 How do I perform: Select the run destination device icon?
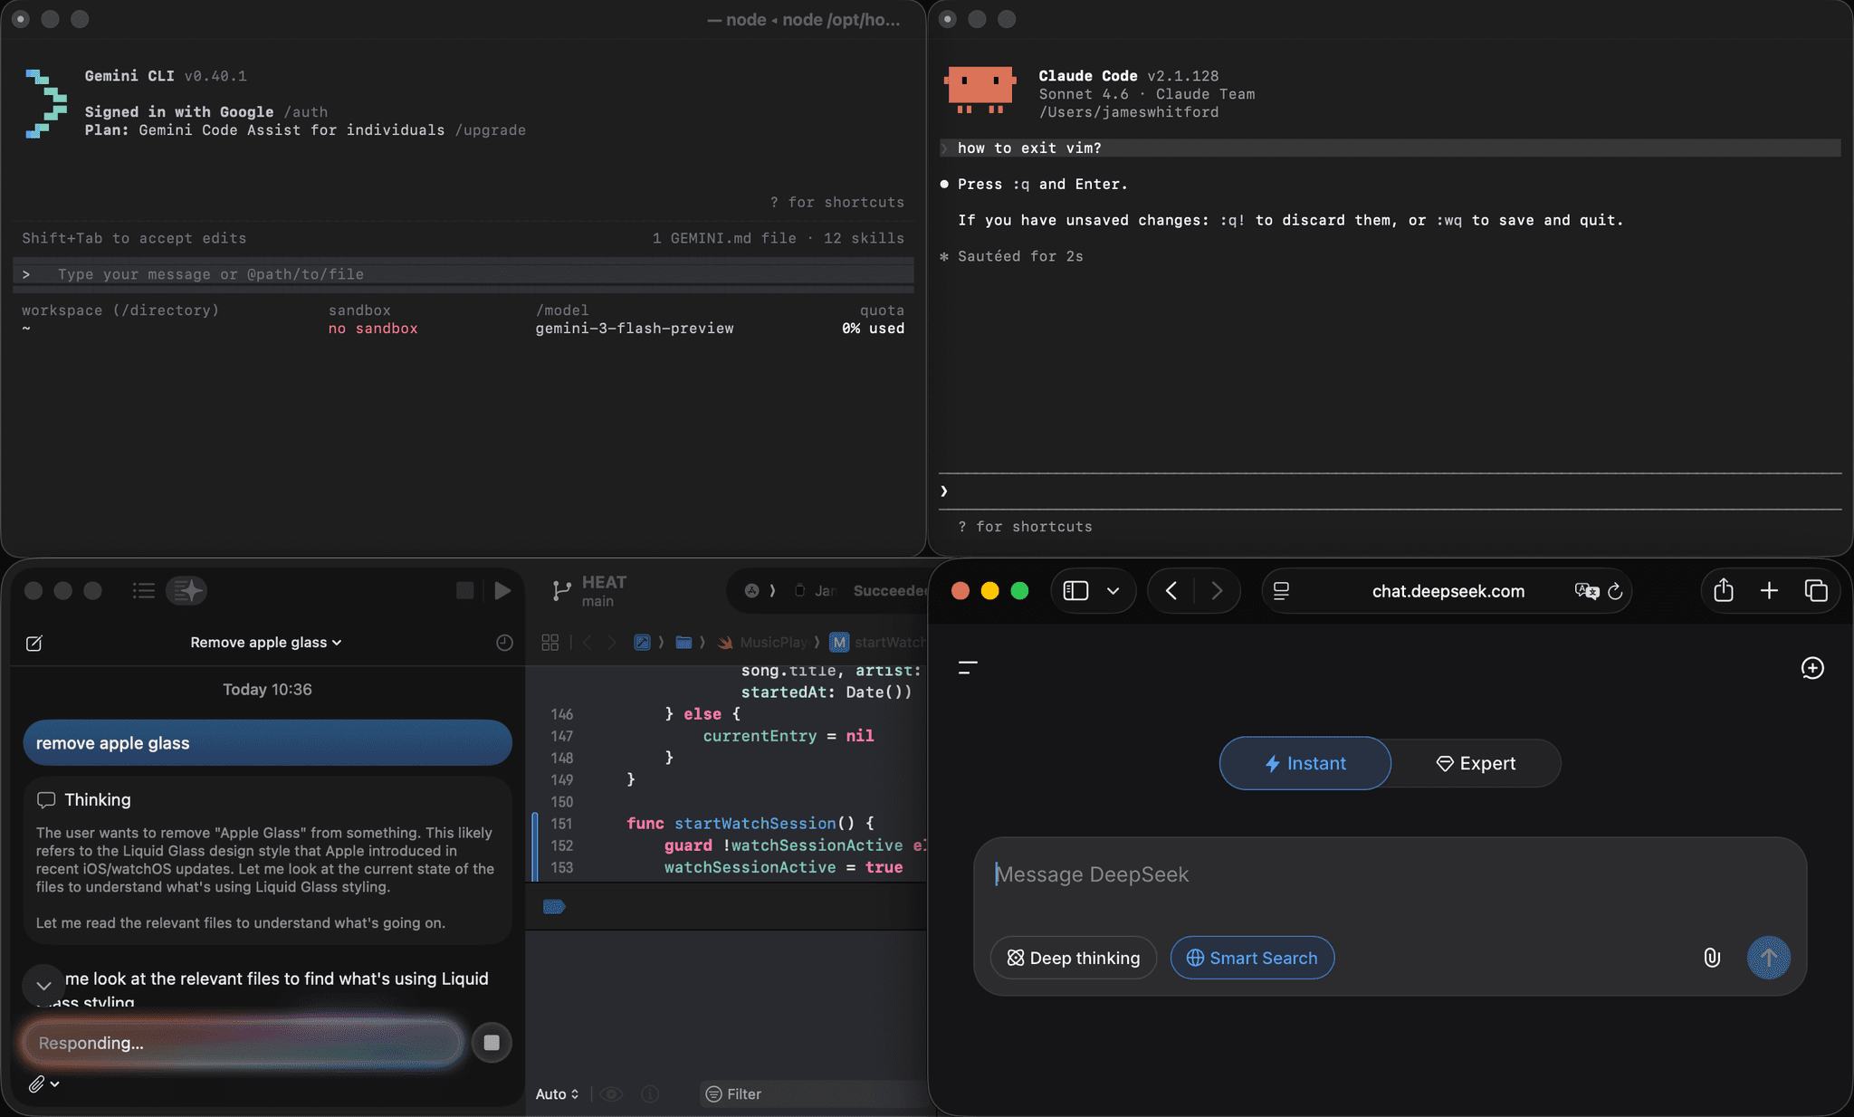pyautogui.click(x=799, y=591)
